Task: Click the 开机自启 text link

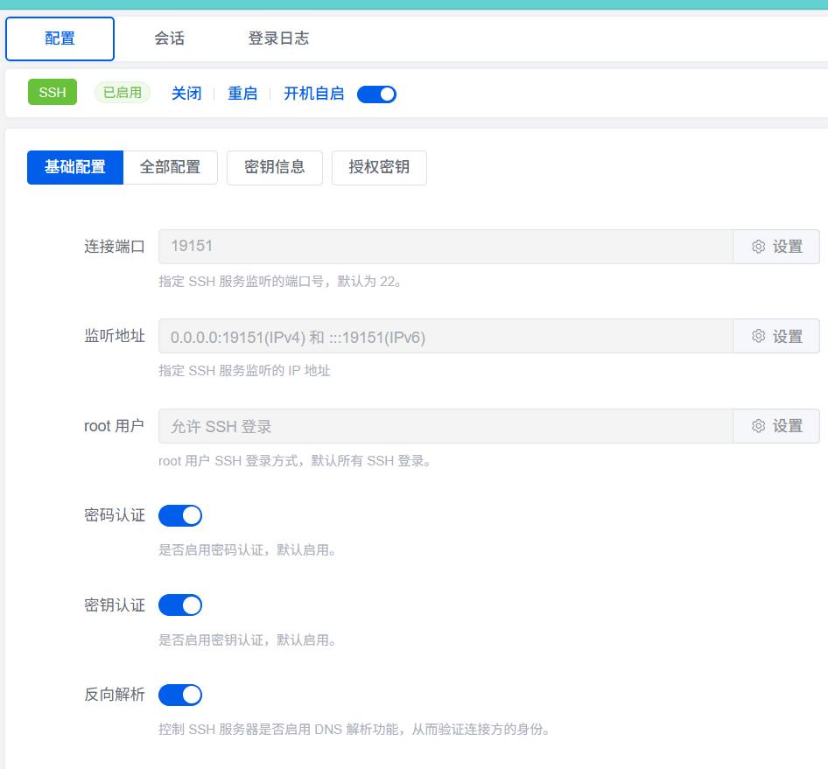Action: pos(313,94)
